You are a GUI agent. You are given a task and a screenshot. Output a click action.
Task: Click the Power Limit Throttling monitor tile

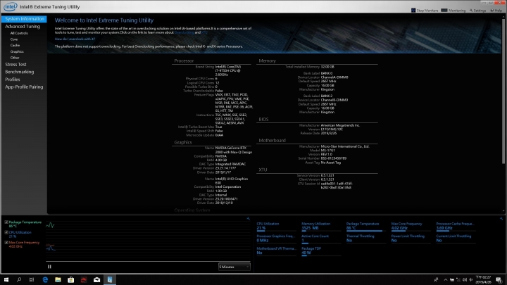(x=411, y=239)
